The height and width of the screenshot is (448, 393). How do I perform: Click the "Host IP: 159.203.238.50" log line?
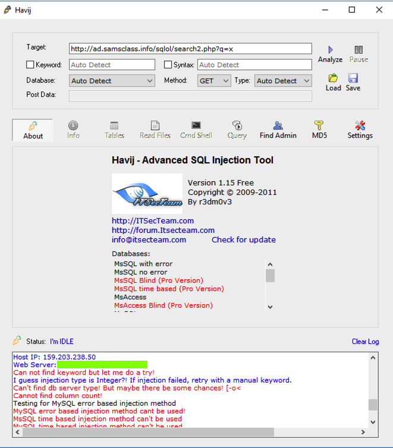(x=54, y=357)
